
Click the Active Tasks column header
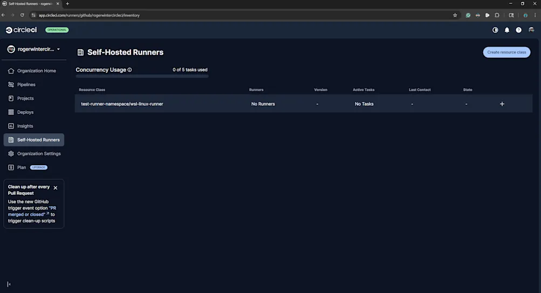364,90
